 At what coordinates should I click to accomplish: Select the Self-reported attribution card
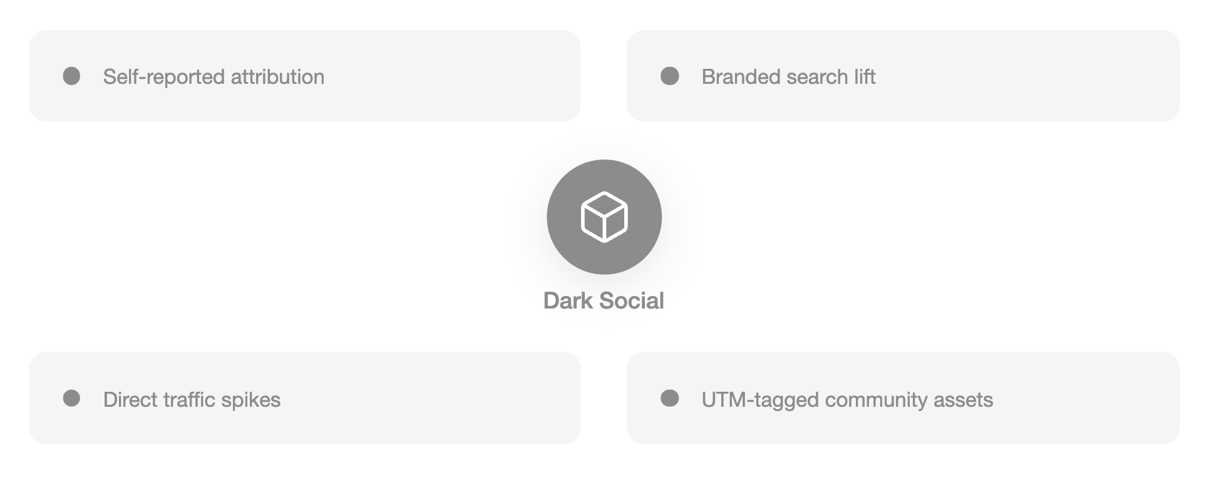click(305, 76)
